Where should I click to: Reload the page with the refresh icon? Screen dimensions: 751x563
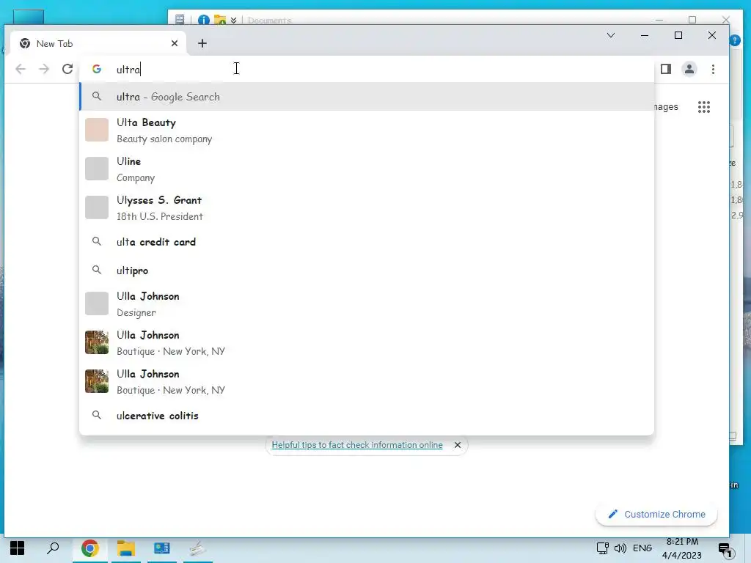pyautogui.click(x=67, y=69)
